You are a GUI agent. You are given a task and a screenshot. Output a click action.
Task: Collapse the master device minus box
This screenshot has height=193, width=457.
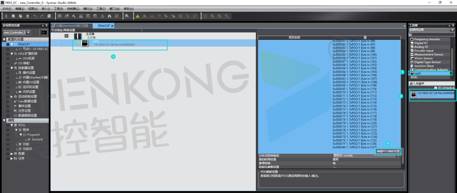66,36
